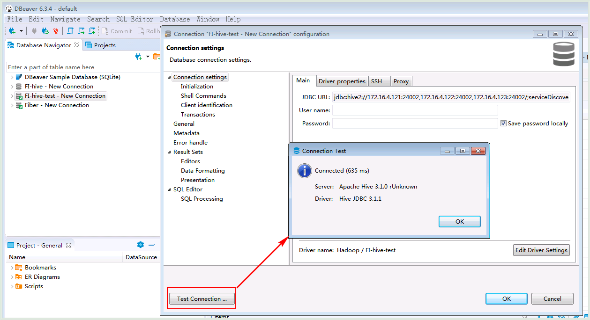Select Initialization in settings tree
Viewport: 590px width, 320px height.
(x=197, y=87)
